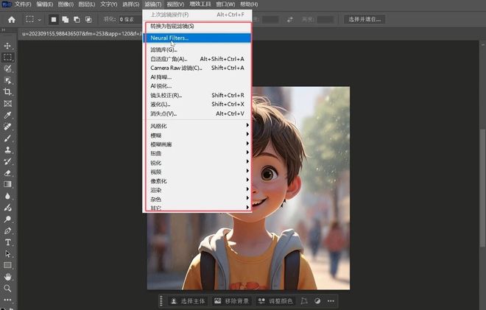The image size is (486, 310).
Task: Select the Blur tool droplet icon
Action: [7, 196]
